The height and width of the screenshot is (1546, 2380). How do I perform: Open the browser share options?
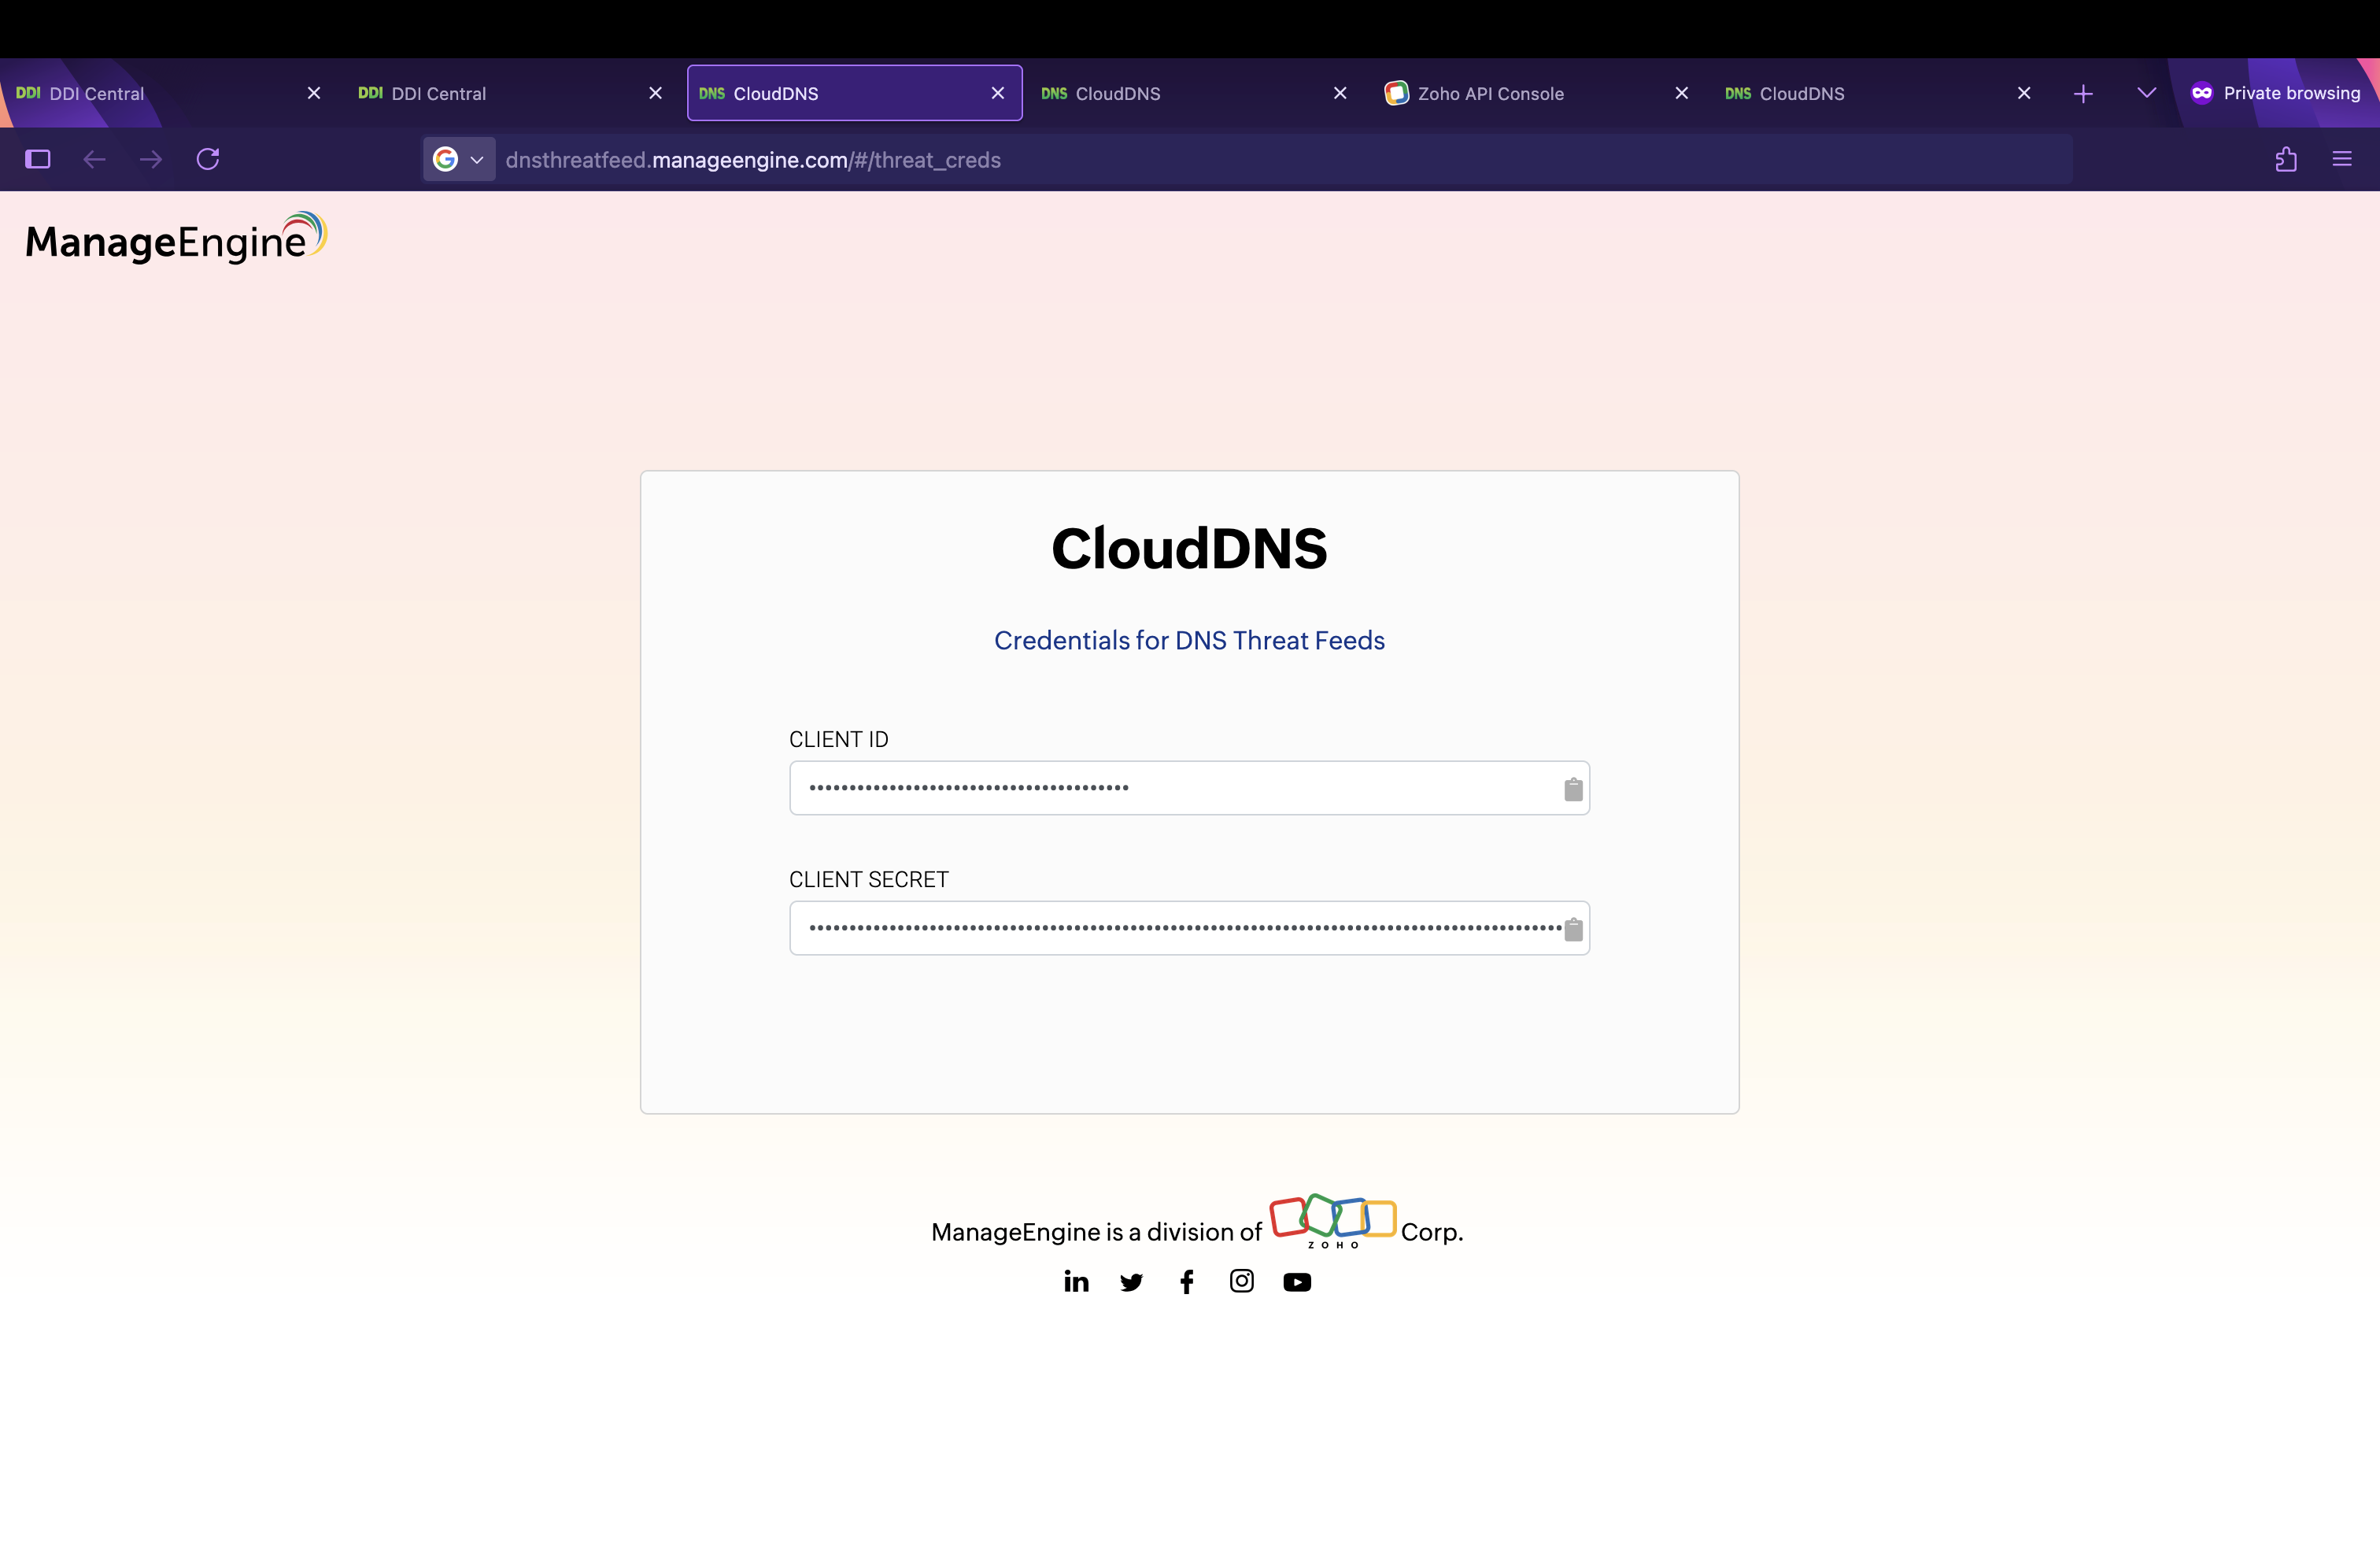(2287, 159)
